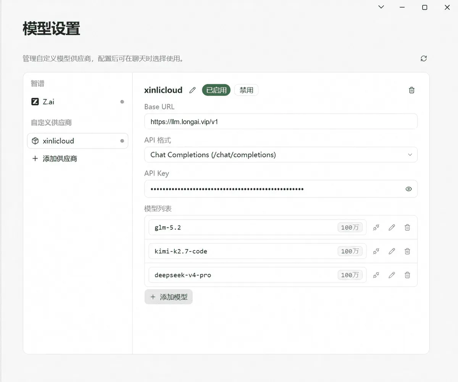Click the API Key input field
The width and height of the screenshot is (458, 382).
(x=281, y=189)
